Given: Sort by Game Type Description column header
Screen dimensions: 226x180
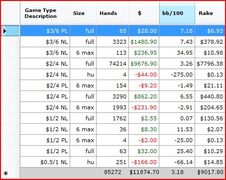Looking at the screenshot, I should 45,13.
